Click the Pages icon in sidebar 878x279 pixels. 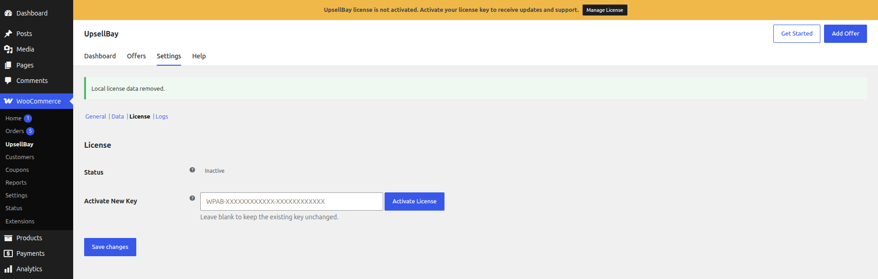(8, 65)
